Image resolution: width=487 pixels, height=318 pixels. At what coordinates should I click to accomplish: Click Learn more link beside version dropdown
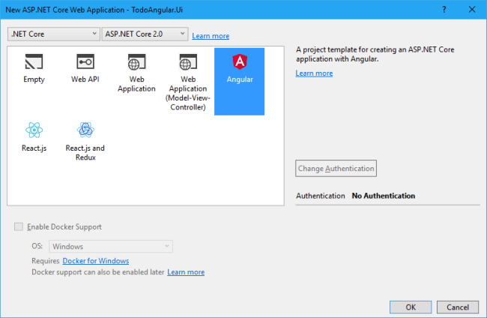point(211,36)
